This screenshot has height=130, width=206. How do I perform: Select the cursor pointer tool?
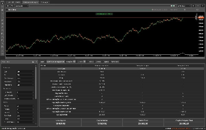coord(2,3)
